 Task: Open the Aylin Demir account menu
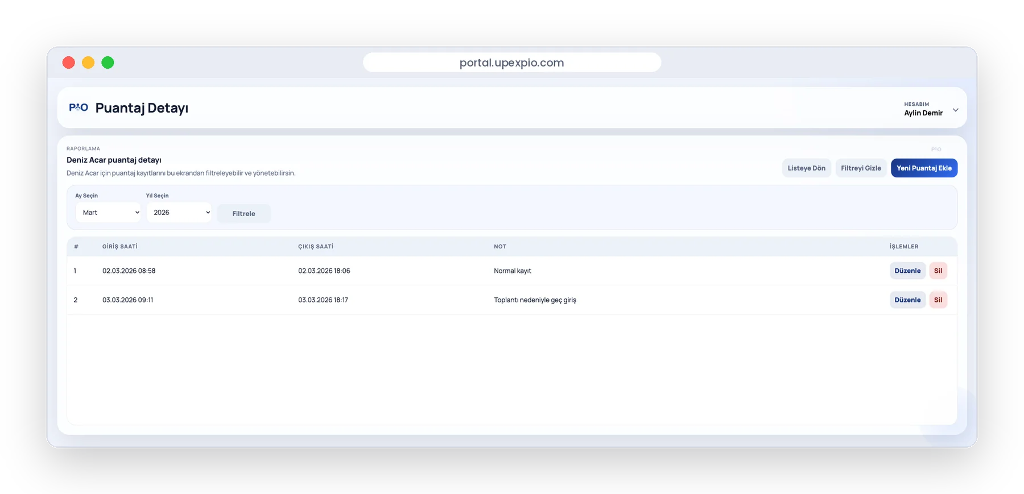(923, 113)
